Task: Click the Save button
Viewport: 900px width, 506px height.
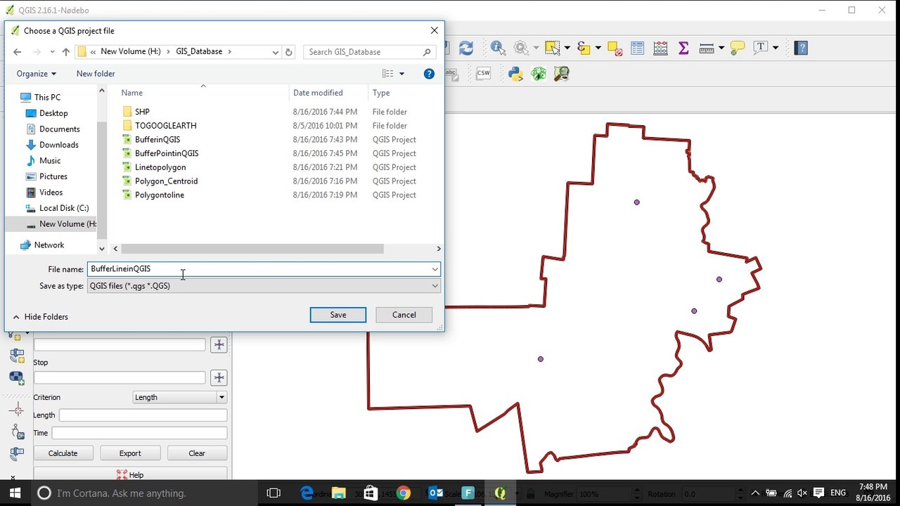Action: (x=337, y=315)
